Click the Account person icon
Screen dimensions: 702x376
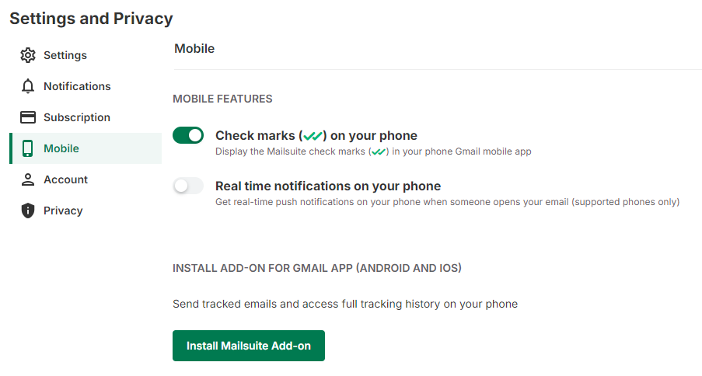point(28,179)
